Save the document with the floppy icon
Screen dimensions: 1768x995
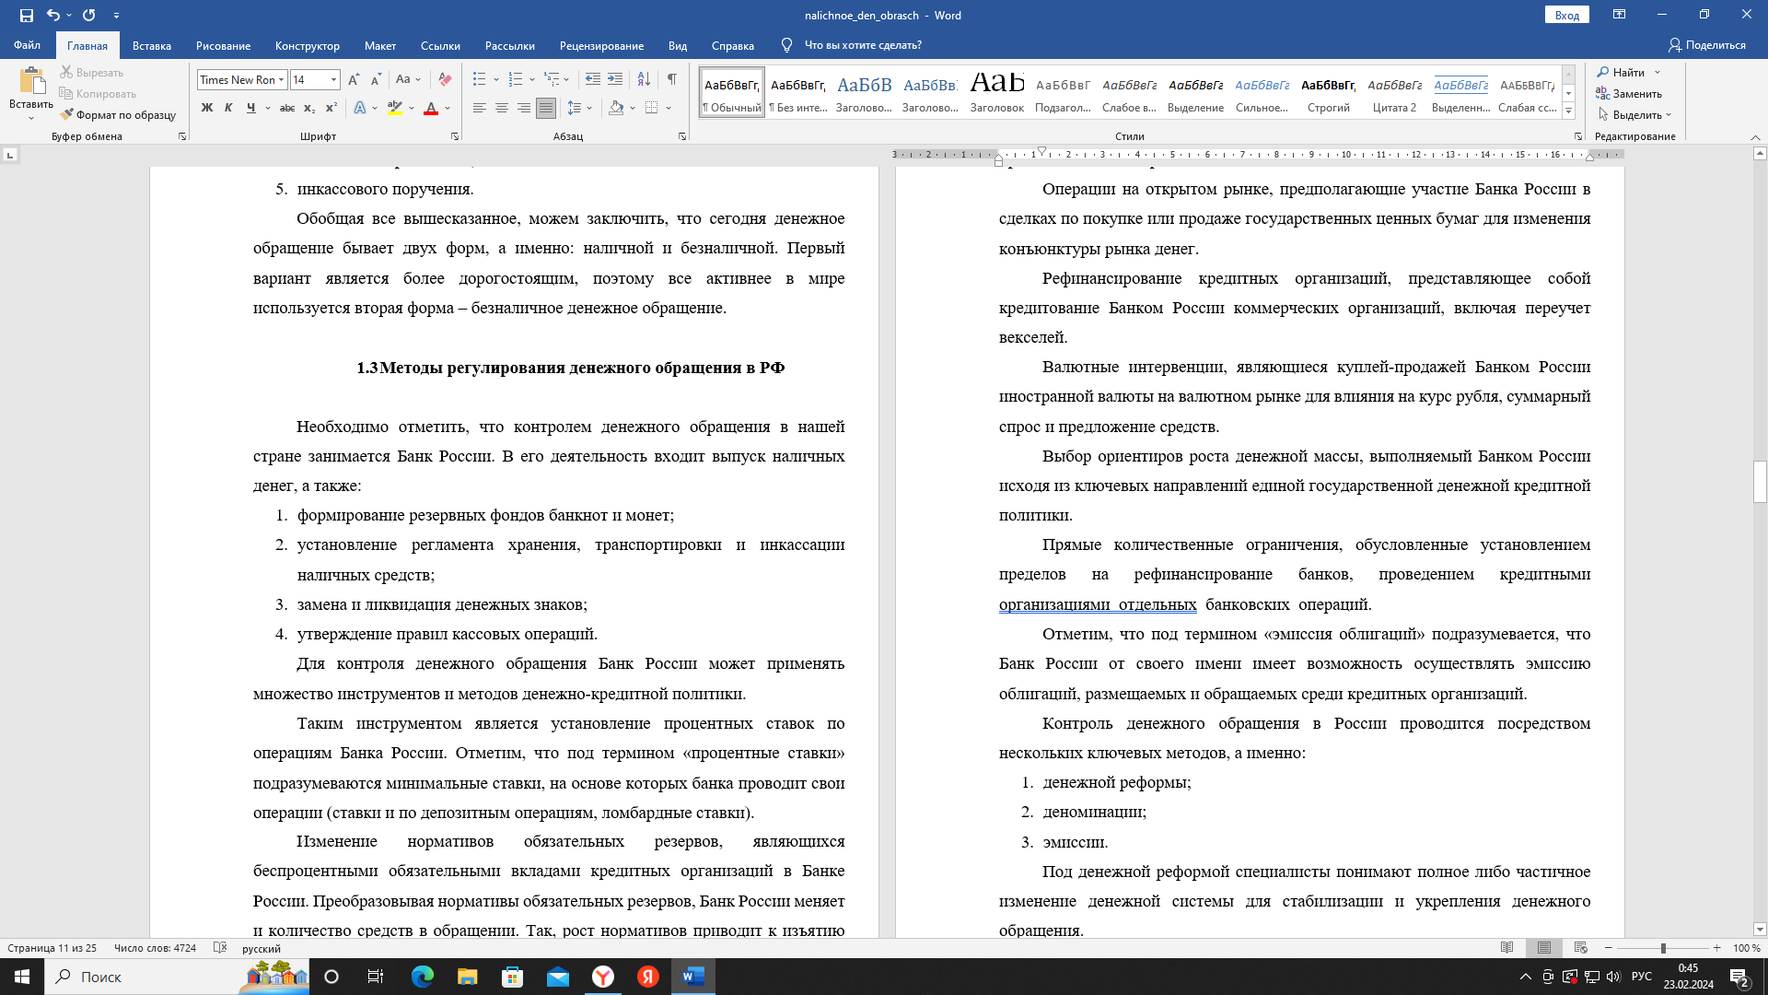(26, 15)
